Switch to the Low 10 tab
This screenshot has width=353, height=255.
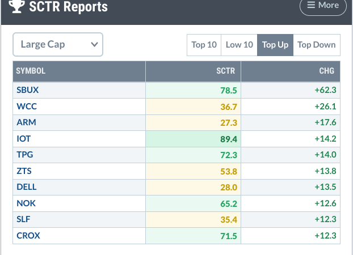[239, 45]
